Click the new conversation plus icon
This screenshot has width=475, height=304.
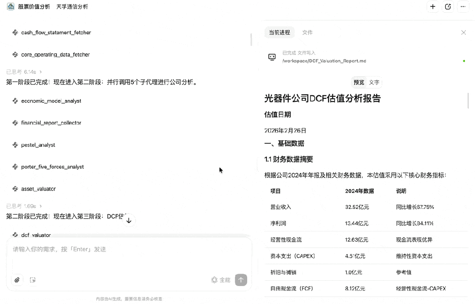[x=433, y=7]
